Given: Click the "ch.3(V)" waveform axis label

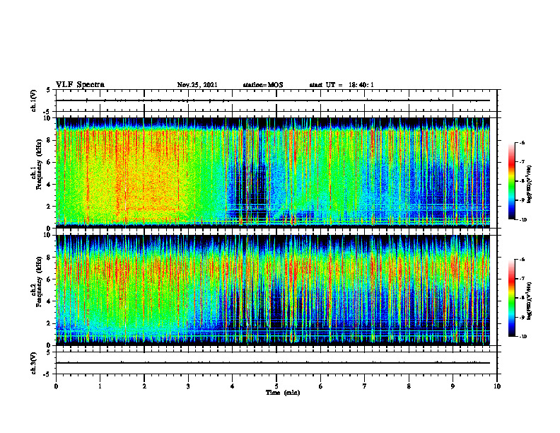Looking at the screenshot, I should 34,363.
